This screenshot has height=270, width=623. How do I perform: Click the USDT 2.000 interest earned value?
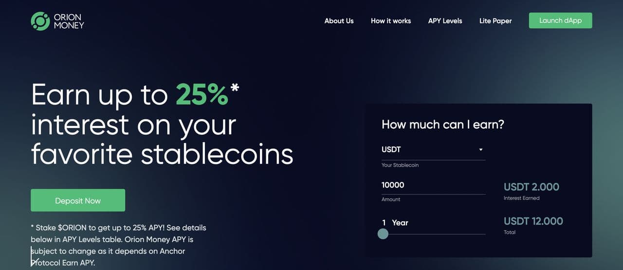tap(531, 187)
